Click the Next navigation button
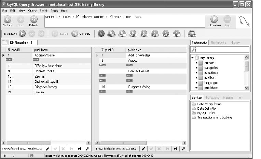 point(20,21)
